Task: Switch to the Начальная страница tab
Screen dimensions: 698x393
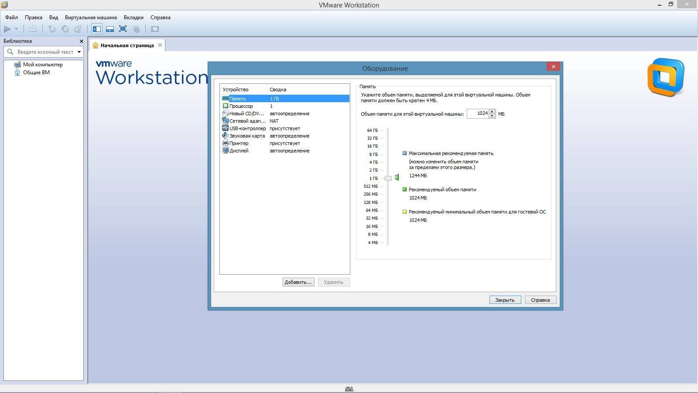Action: (x=127, y=45)
